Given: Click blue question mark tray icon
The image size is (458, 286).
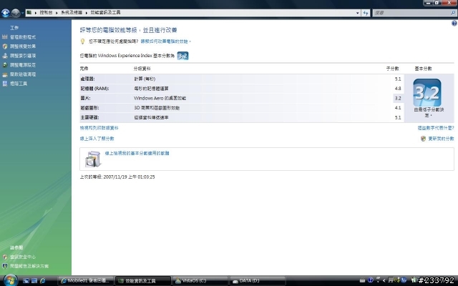Looking at the screenshot, I should pos(371,280).
